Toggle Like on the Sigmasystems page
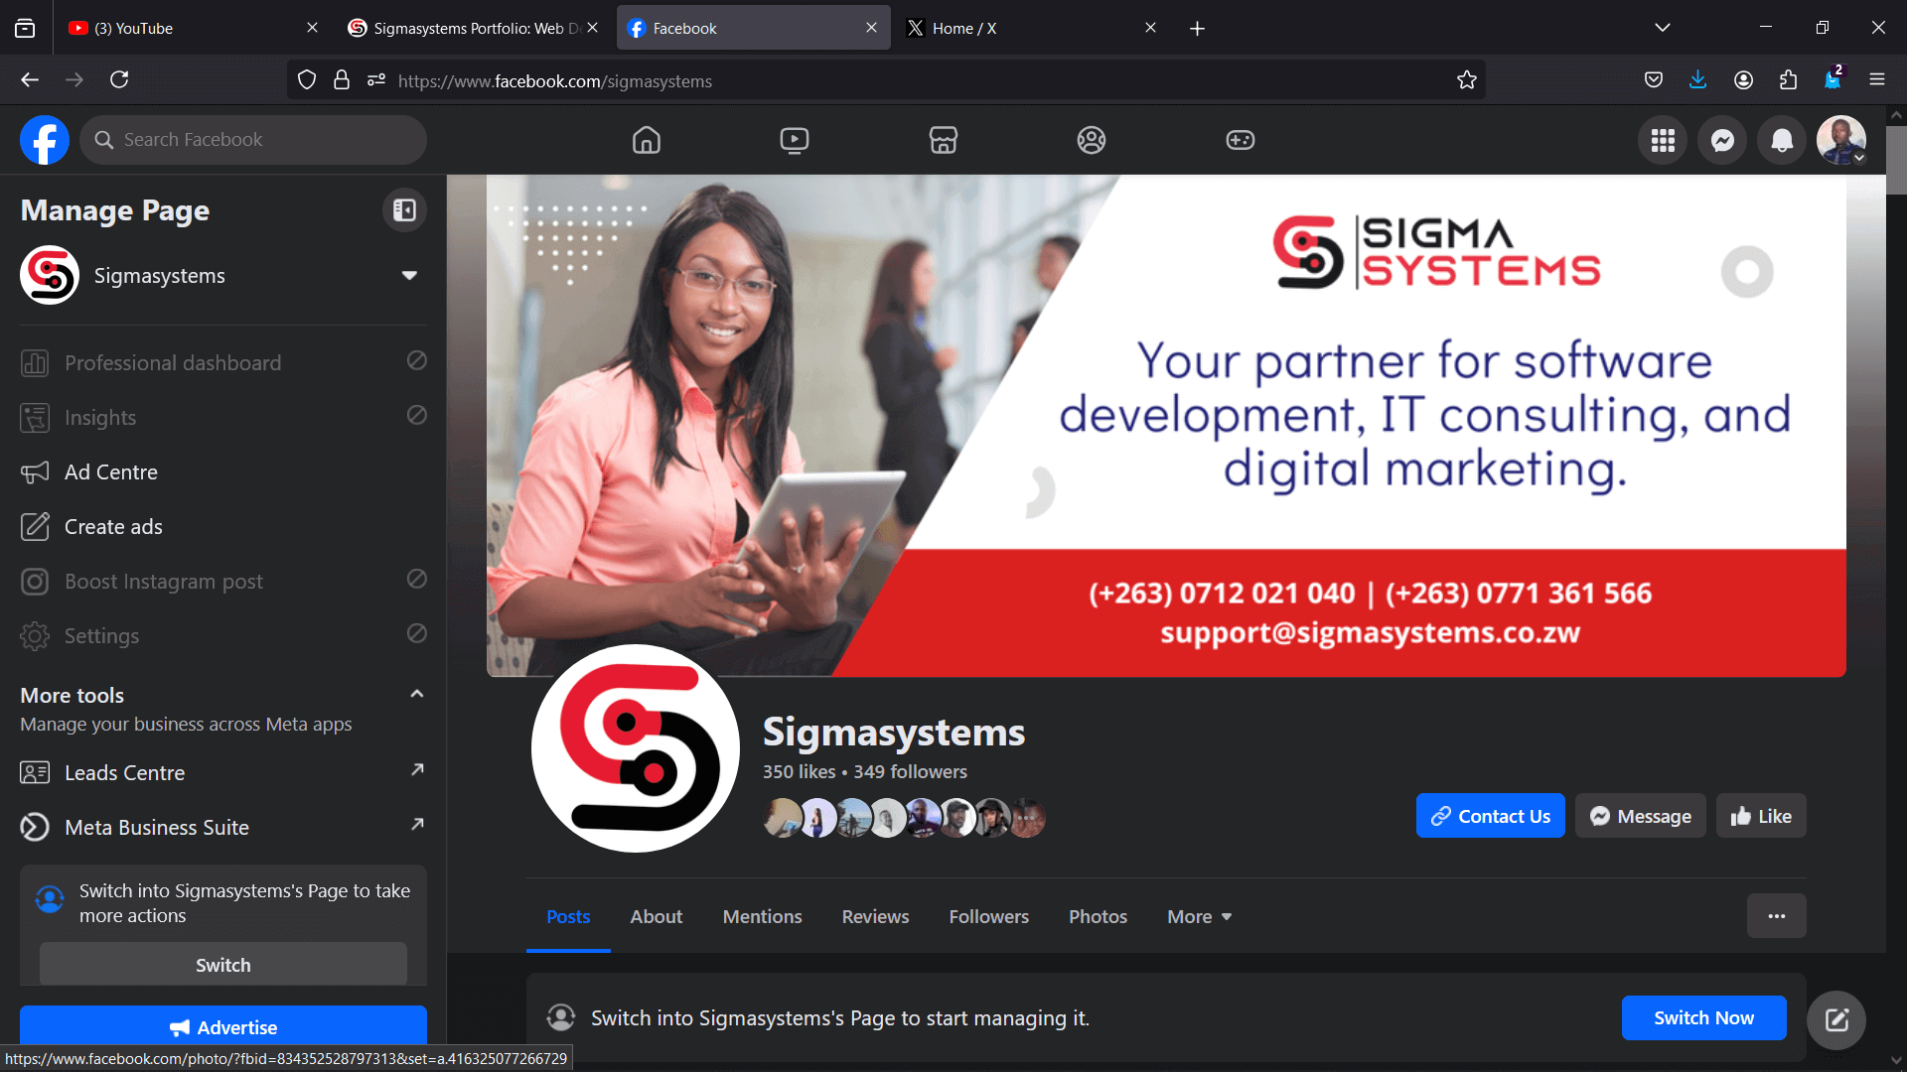Screen dimensions: 1907x1072 click(x=1761, y=816)
